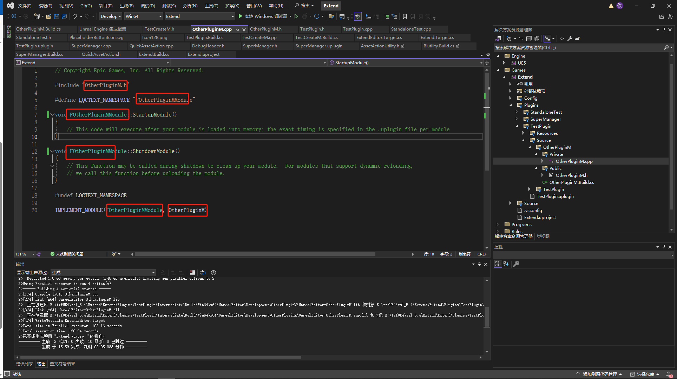Toggle timestamps clock icon in output panel
Viewport: 677px width, 379px height.
[x=213, y=273]
